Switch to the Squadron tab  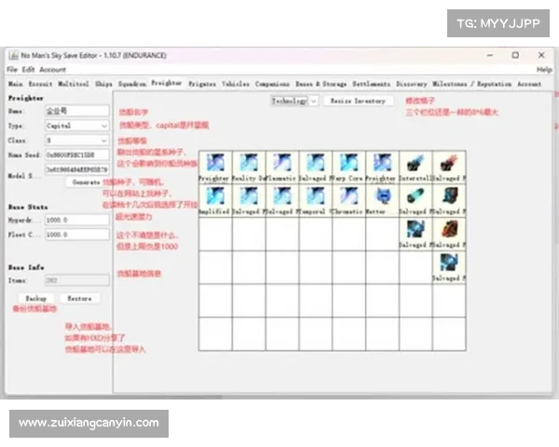132,84
